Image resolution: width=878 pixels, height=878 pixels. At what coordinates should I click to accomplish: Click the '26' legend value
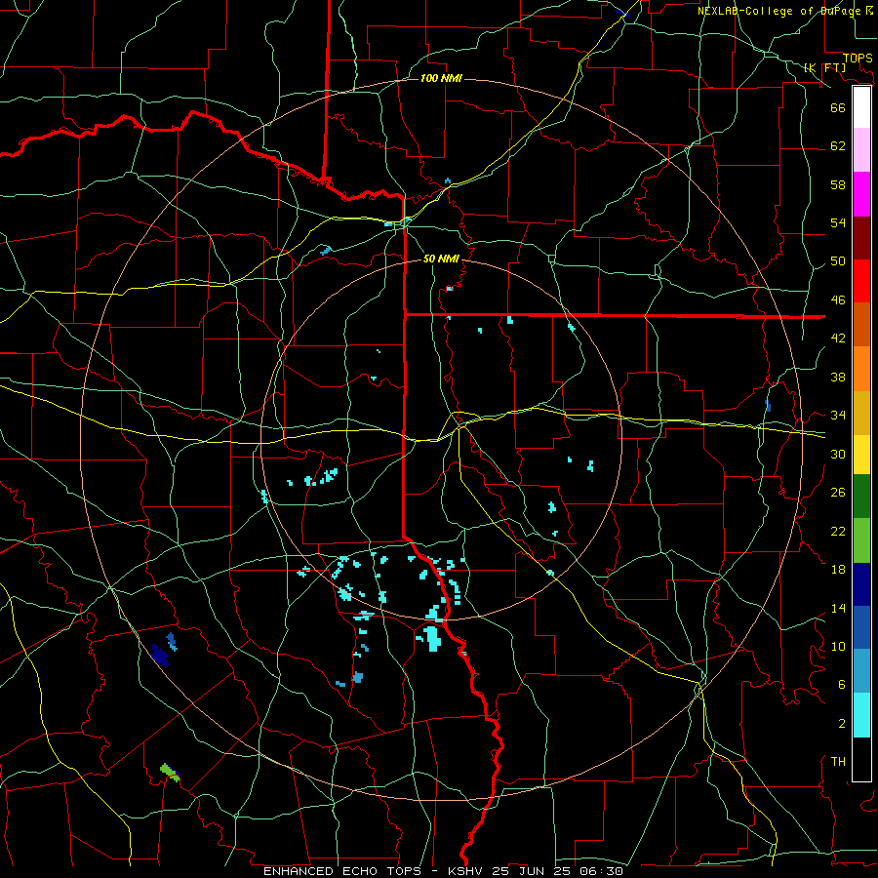(838, 493)
